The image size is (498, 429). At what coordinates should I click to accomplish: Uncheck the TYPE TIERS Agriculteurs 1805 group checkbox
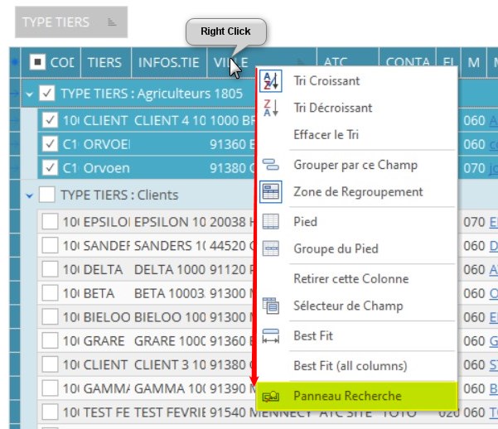(48, 94)
